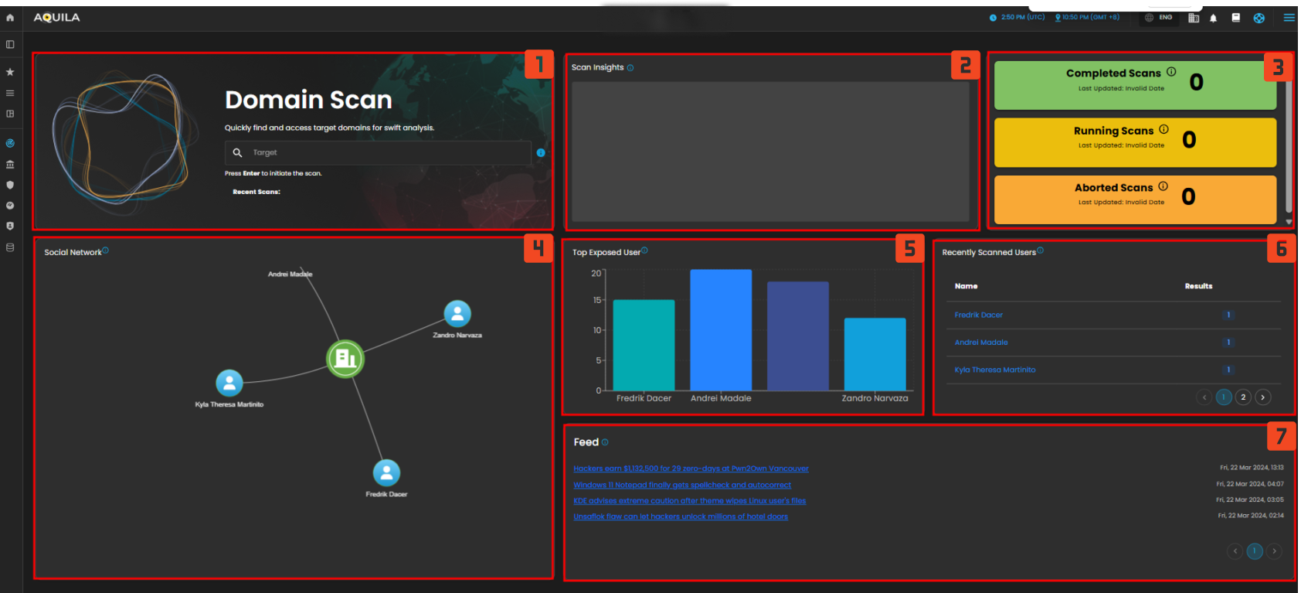Click the bank building icon in sidebar
Viewport: 1301px width, 593px height.
tap(10, 164)
